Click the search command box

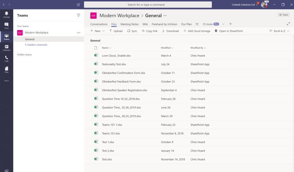pos(148,5)
